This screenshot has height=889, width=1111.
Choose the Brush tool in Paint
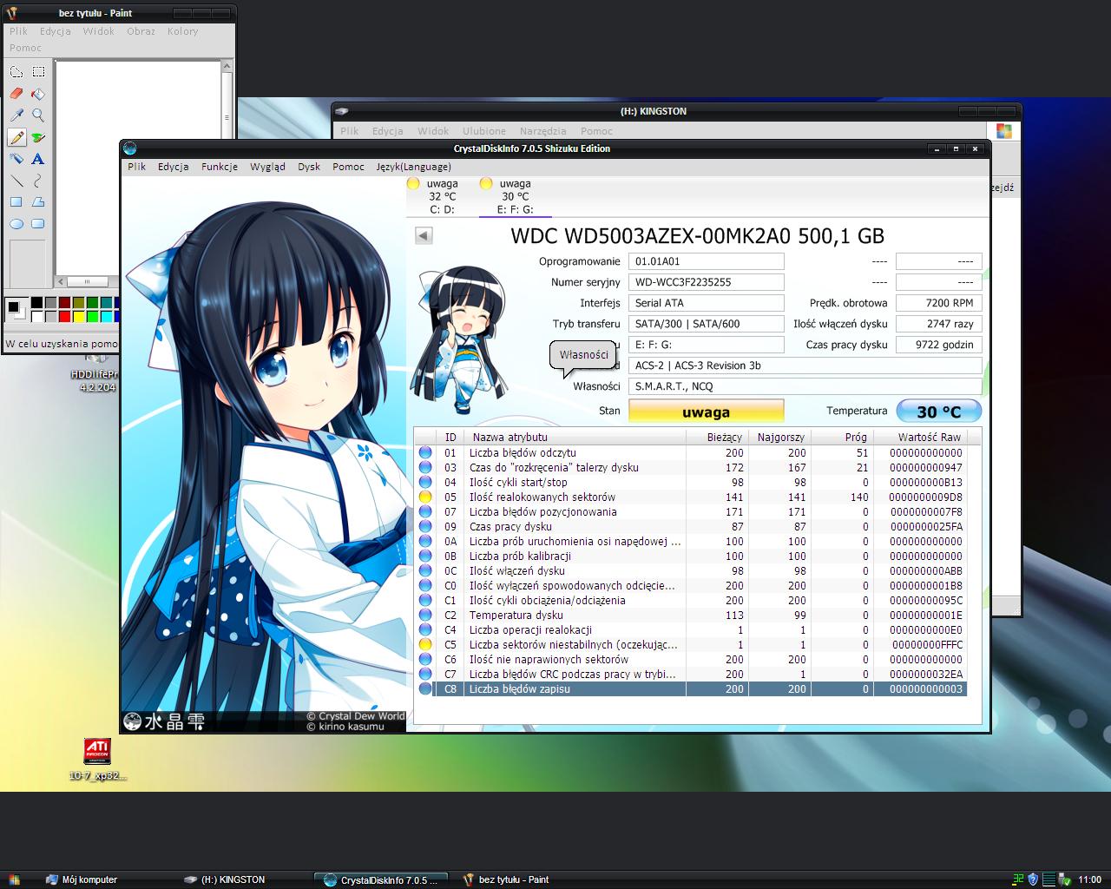38,137
